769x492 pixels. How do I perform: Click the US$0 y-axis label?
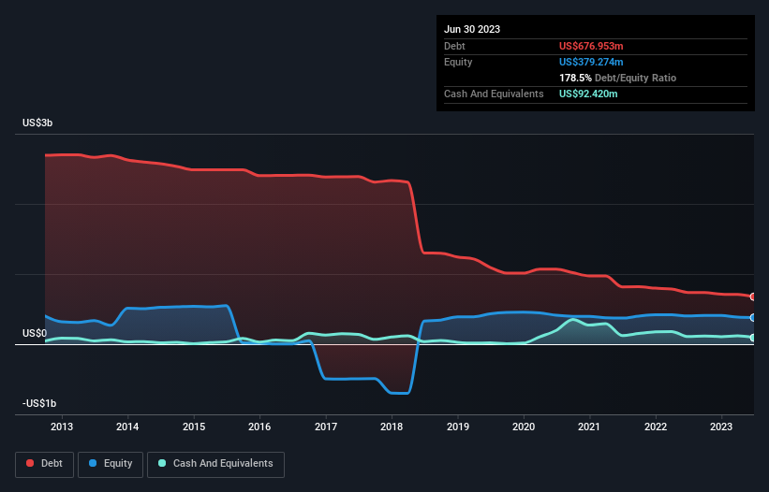(x=35, y=333)
